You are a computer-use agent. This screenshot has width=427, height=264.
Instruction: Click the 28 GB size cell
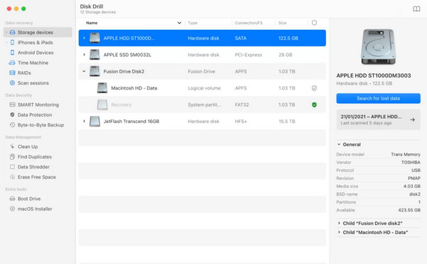[x=285, y=55]
